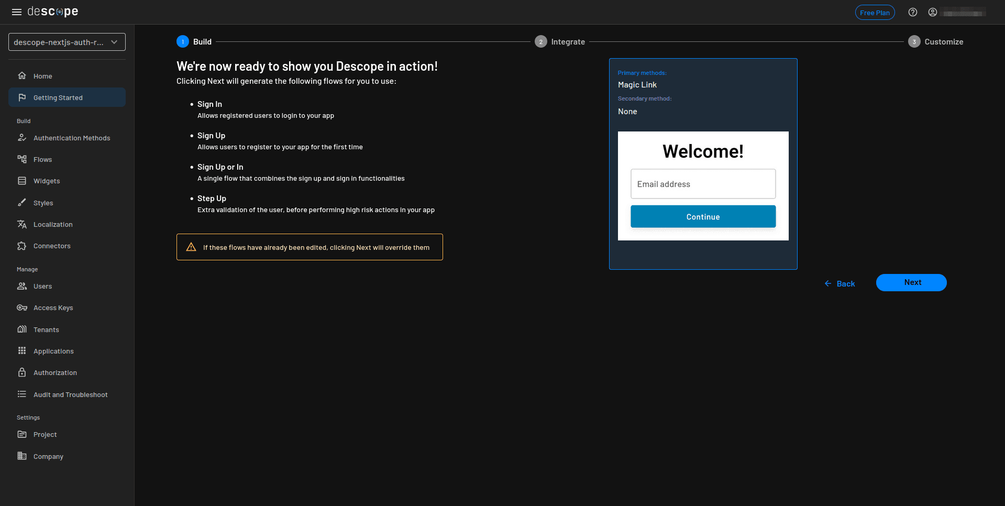Viewport: 1005px width, 506px height.
Task: Click the Localization translate icon
Action: [22, 224]
